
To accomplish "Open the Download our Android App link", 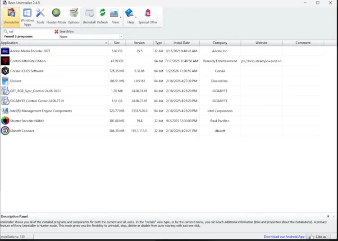I will click(x=284, y=236).
